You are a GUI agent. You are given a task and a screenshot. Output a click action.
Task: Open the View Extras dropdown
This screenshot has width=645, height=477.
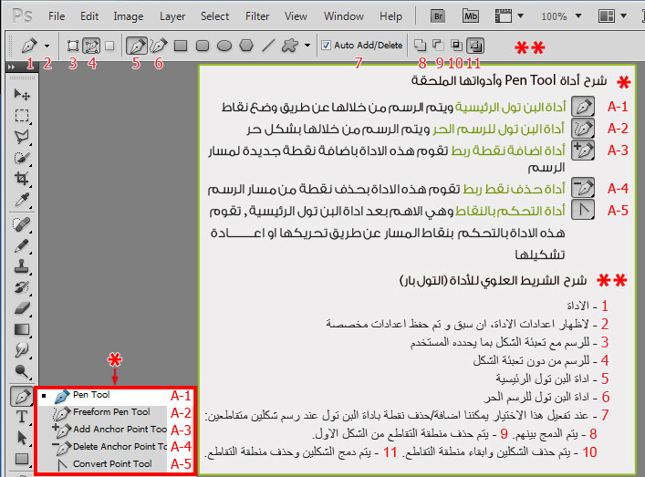pos(509,16)
